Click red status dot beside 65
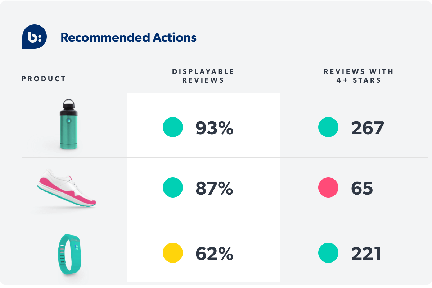Image resolution: width=432 pixels, height=288 pixels. coord(328,187)
